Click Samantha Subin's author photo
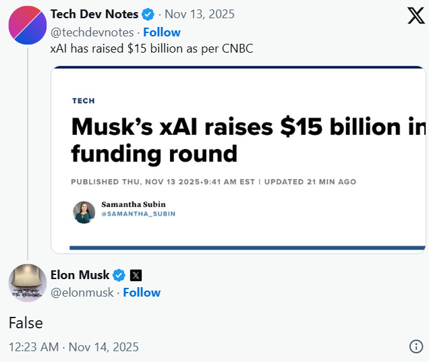The image size is (429, 362). tap(84, 212)
